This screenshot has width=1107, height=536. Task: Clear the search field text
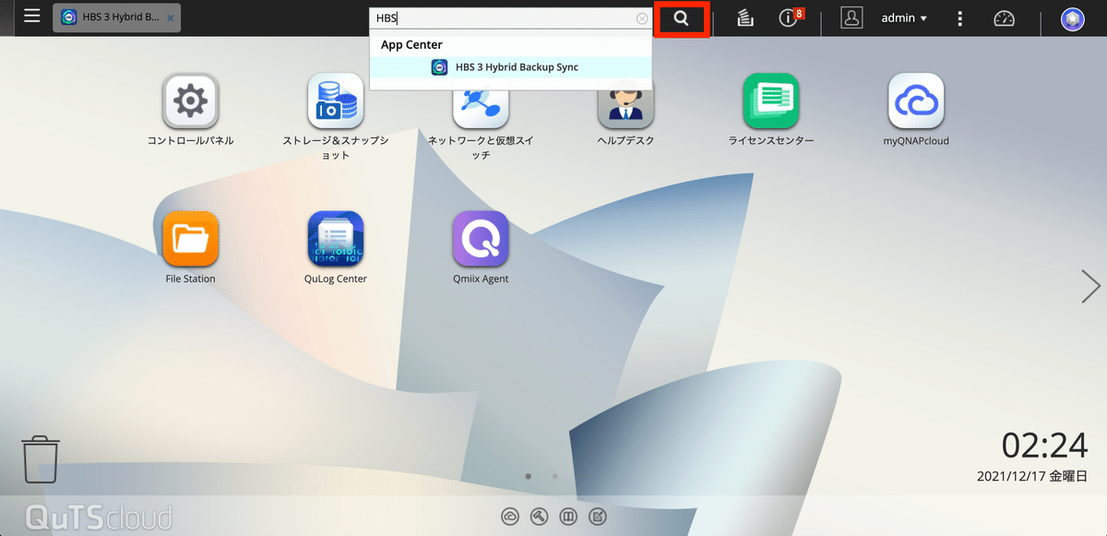(642, 18)
